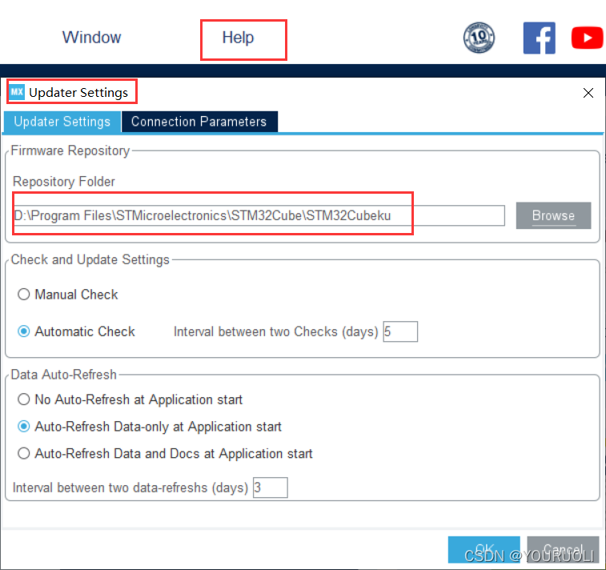Click the Interval between two data-refreshs (days) label

point(130,488)
